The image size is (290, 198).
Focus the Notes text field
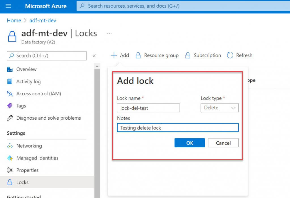click(x=178, y=128)
